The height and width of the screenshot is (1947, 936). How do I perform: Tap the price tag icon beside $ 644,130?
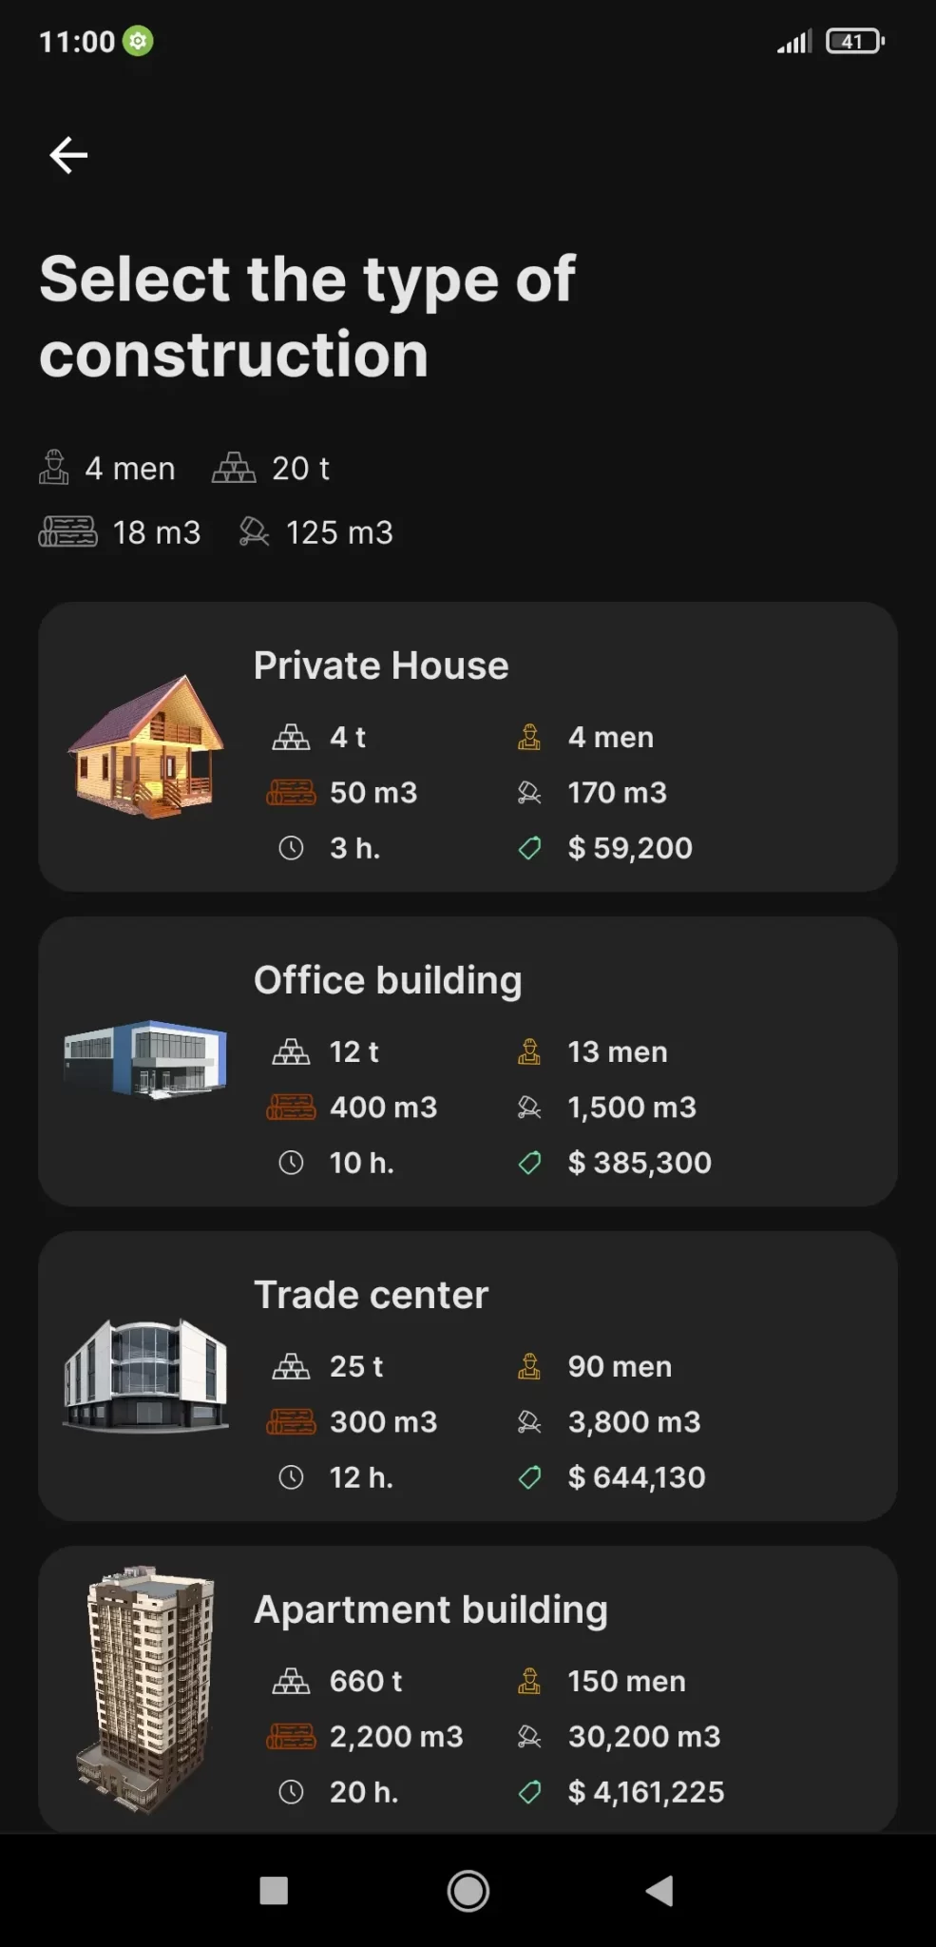coord(529,1476)
